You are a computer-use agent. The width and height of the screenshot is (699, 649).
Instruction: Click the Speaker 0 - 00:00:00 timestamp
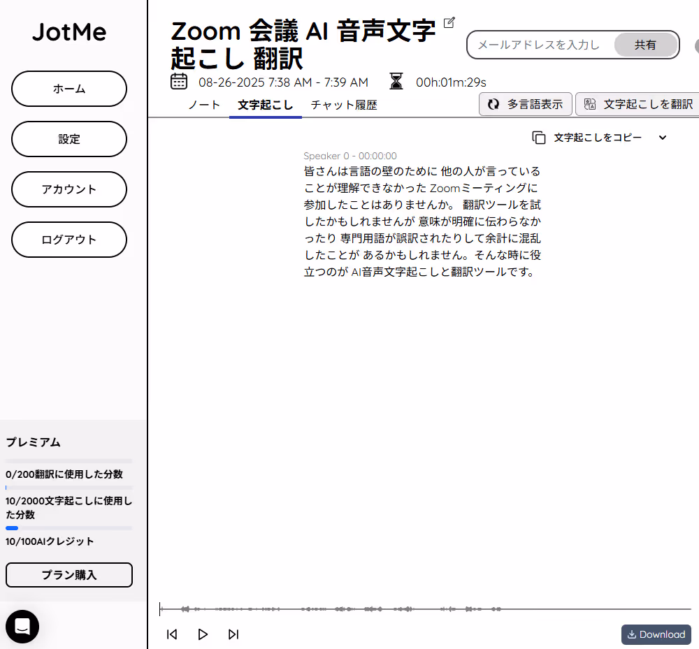pyautogui.click(x=350, y=156)
